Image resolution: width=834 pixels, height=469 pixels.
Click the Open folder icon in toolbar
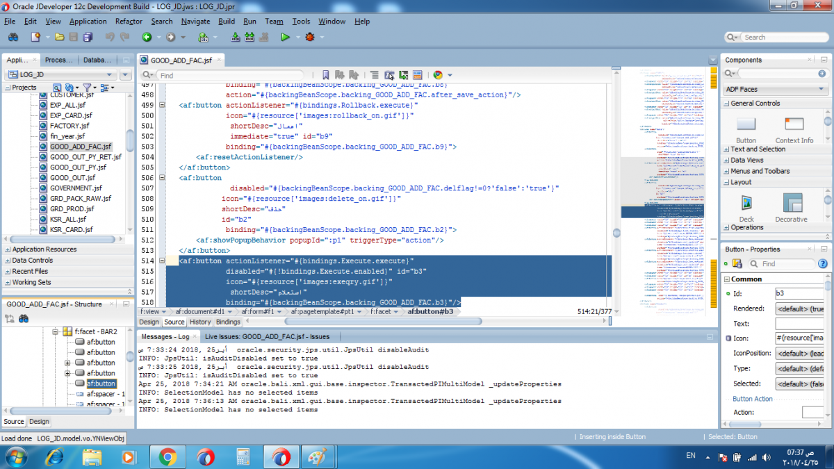[60, 37]
